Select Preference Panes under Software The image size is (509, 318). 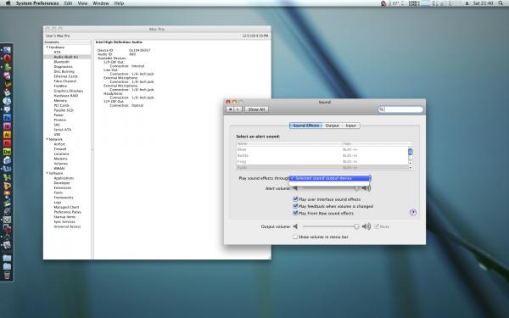[x=67, y=212]
